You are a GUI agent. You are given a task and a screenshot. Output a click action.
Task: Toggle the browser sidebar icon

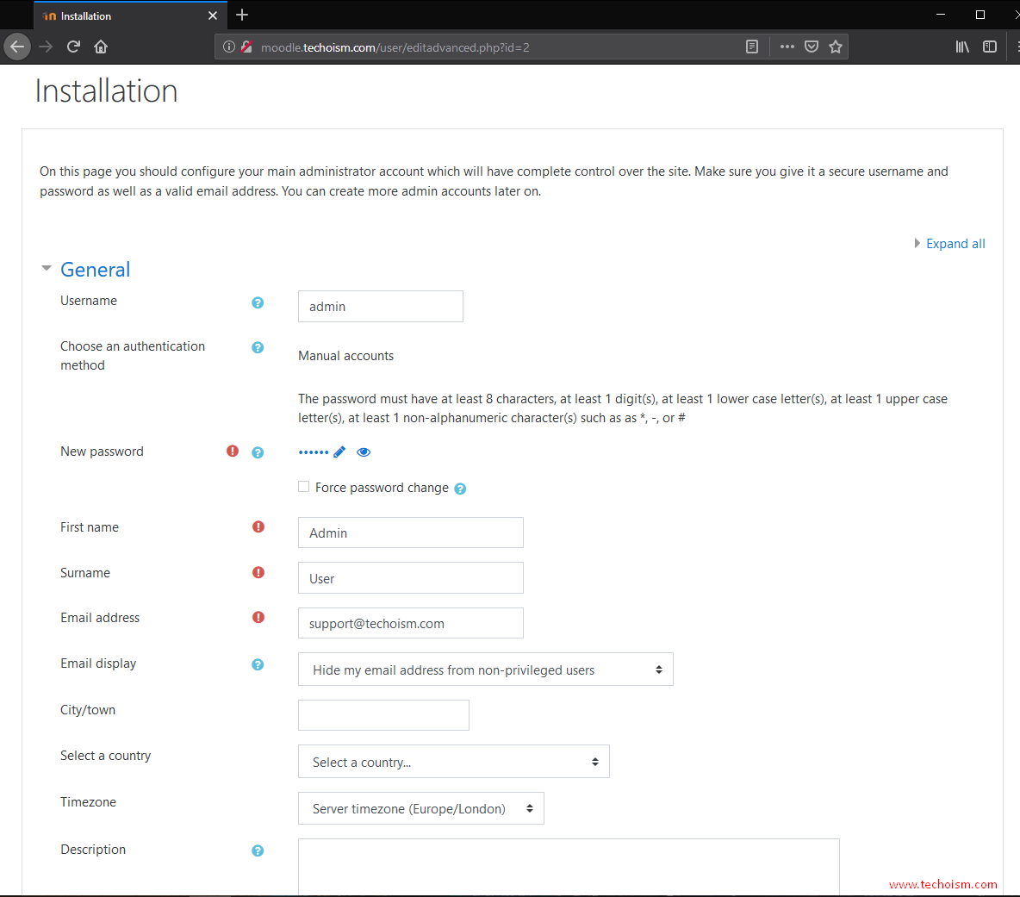(x=990, y=47)
